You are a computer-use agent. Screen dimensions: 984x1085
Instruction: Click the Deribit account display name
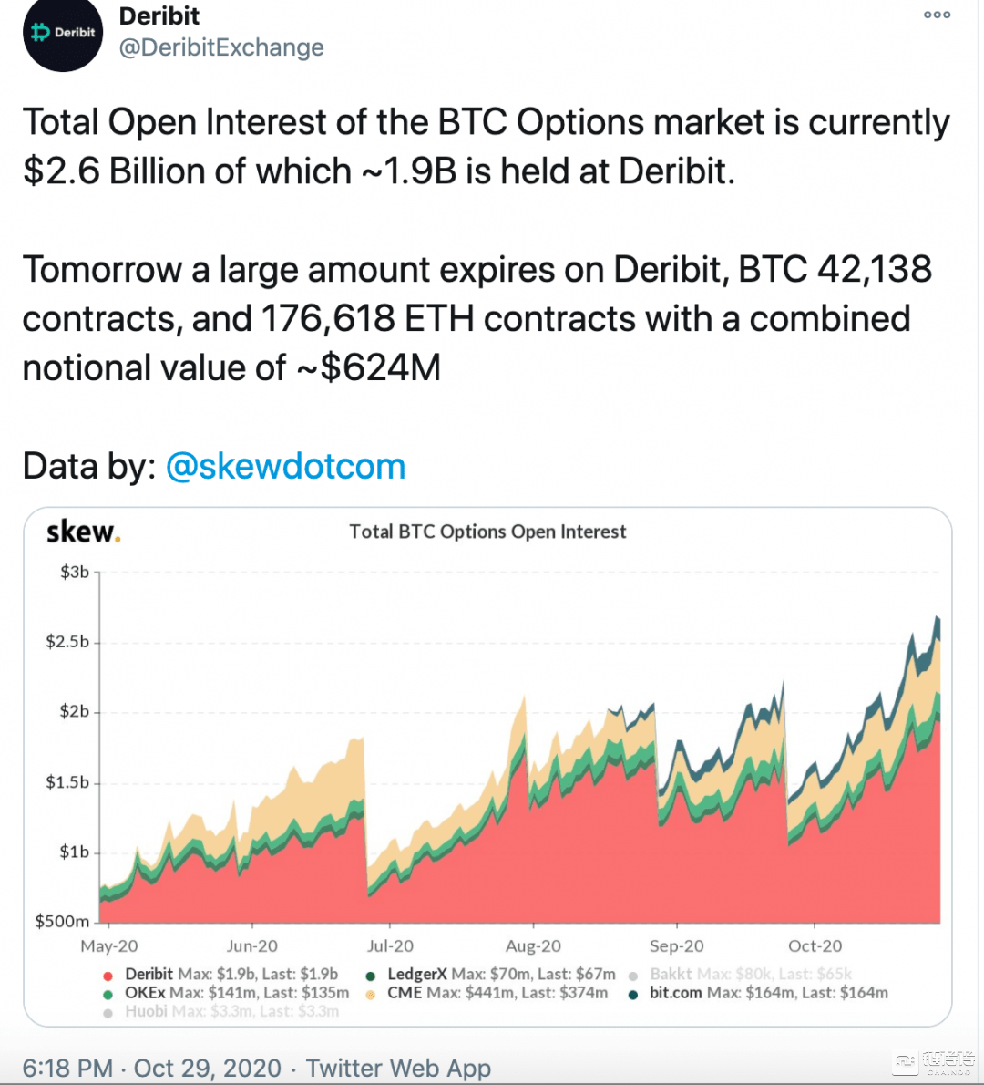tap(159, 15)
